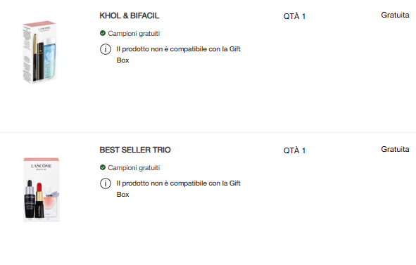Click the blue Bifacil bottle in first thumbnail
The height and width of the screenshot is (265, 416).
point(49,58)
